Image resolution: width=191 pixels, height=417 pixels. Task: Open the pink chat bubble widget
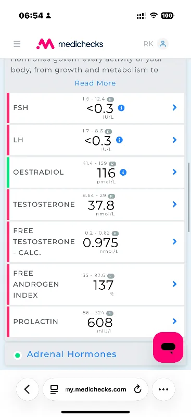tap(168, 347)
